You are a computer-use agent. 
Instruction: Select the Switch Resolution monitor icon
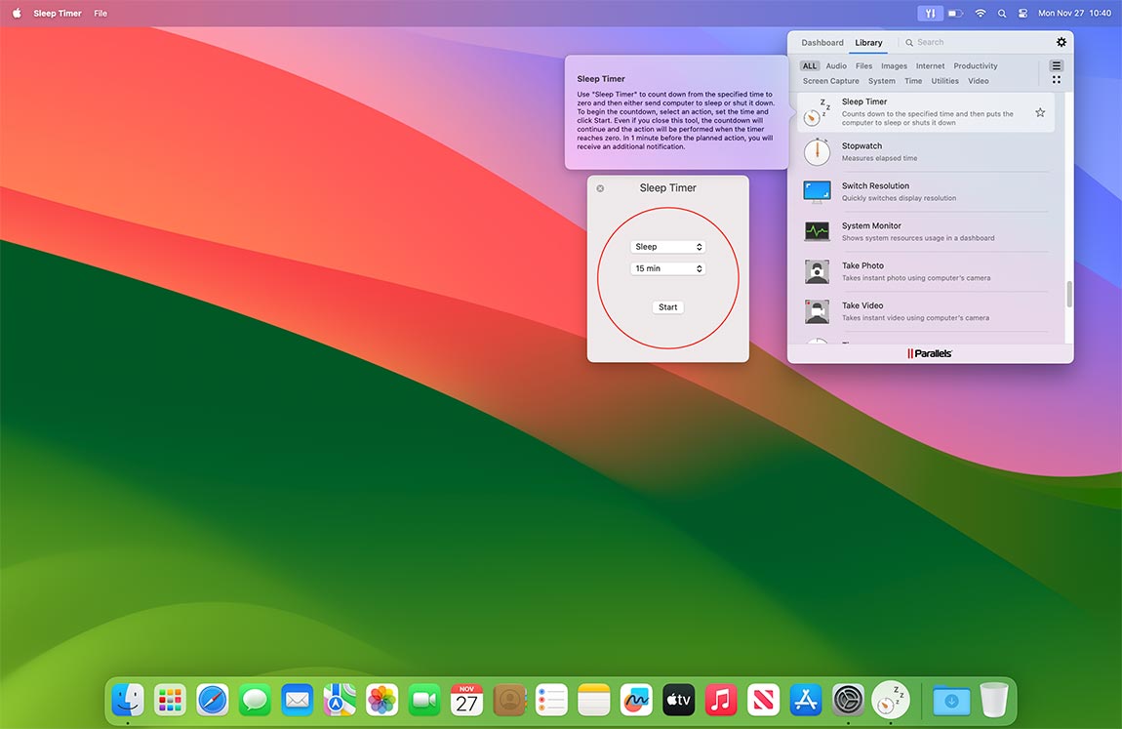[817, 191]
